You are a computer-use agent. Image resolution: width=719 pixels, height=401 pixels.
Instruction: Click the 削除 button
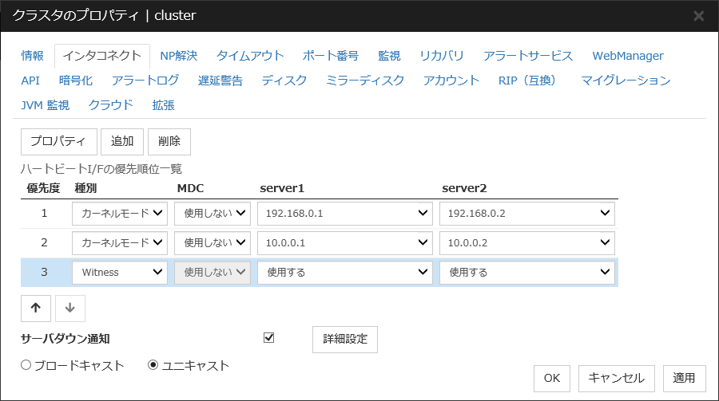coord(169,141)
